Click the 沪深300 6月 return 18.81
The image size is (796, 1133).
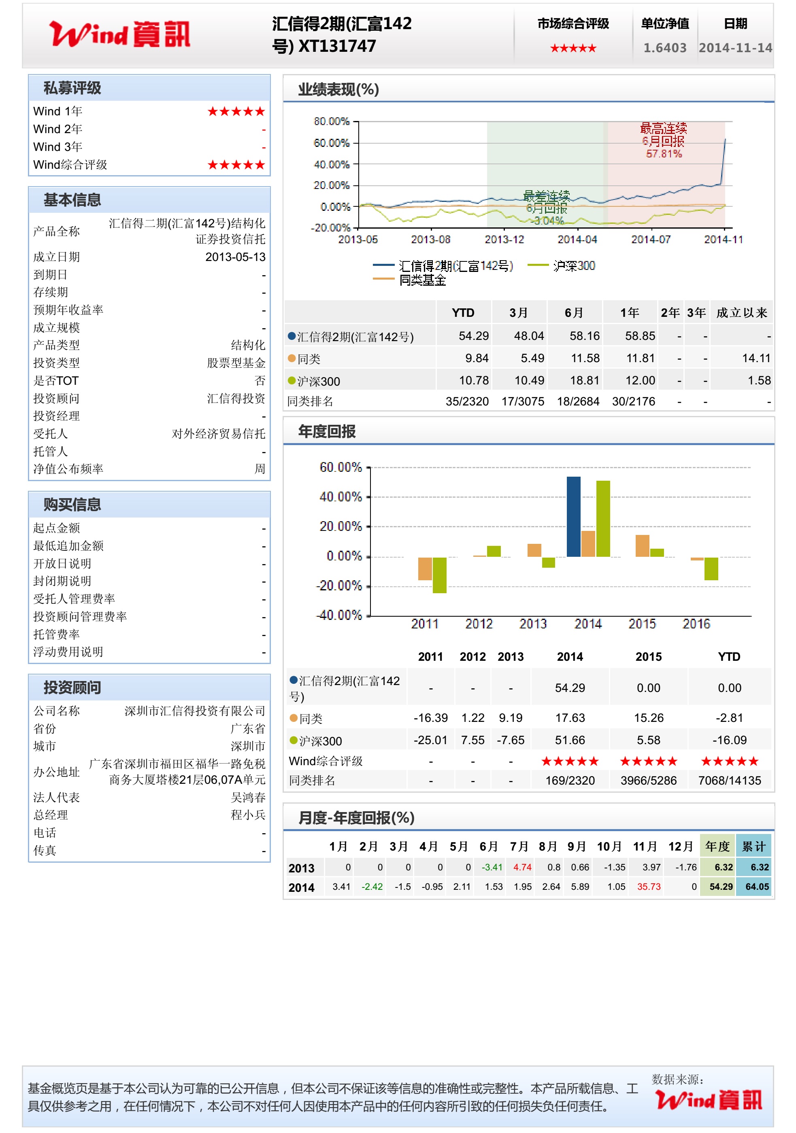585,380
